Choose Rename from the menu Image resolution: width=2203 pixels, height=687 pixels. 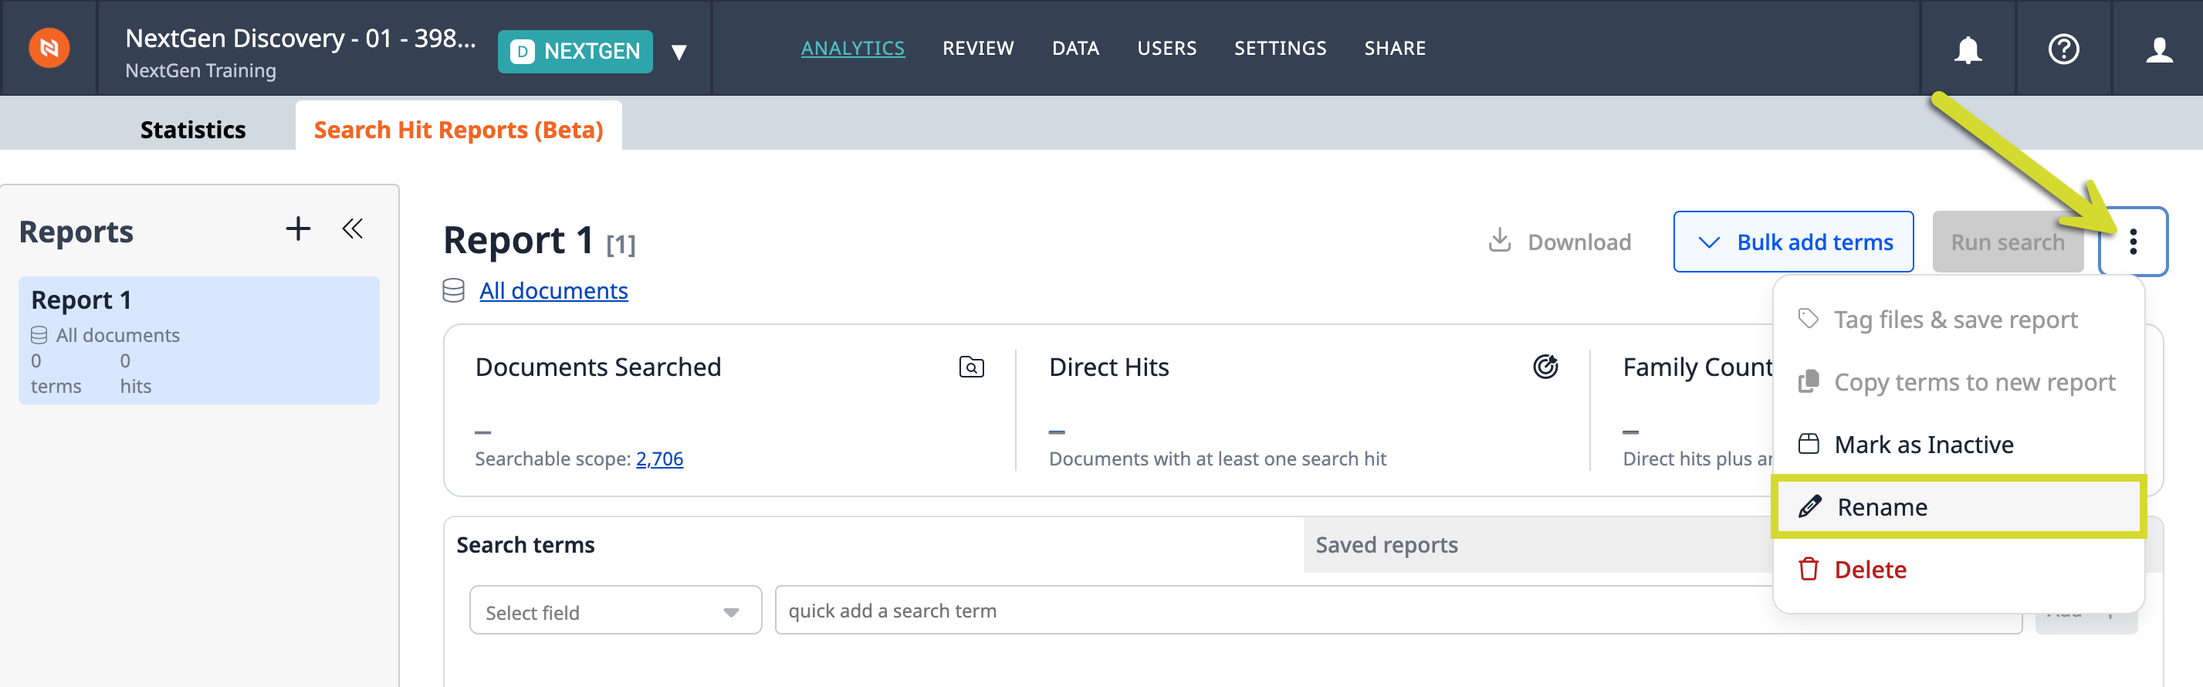[1958, 506]
